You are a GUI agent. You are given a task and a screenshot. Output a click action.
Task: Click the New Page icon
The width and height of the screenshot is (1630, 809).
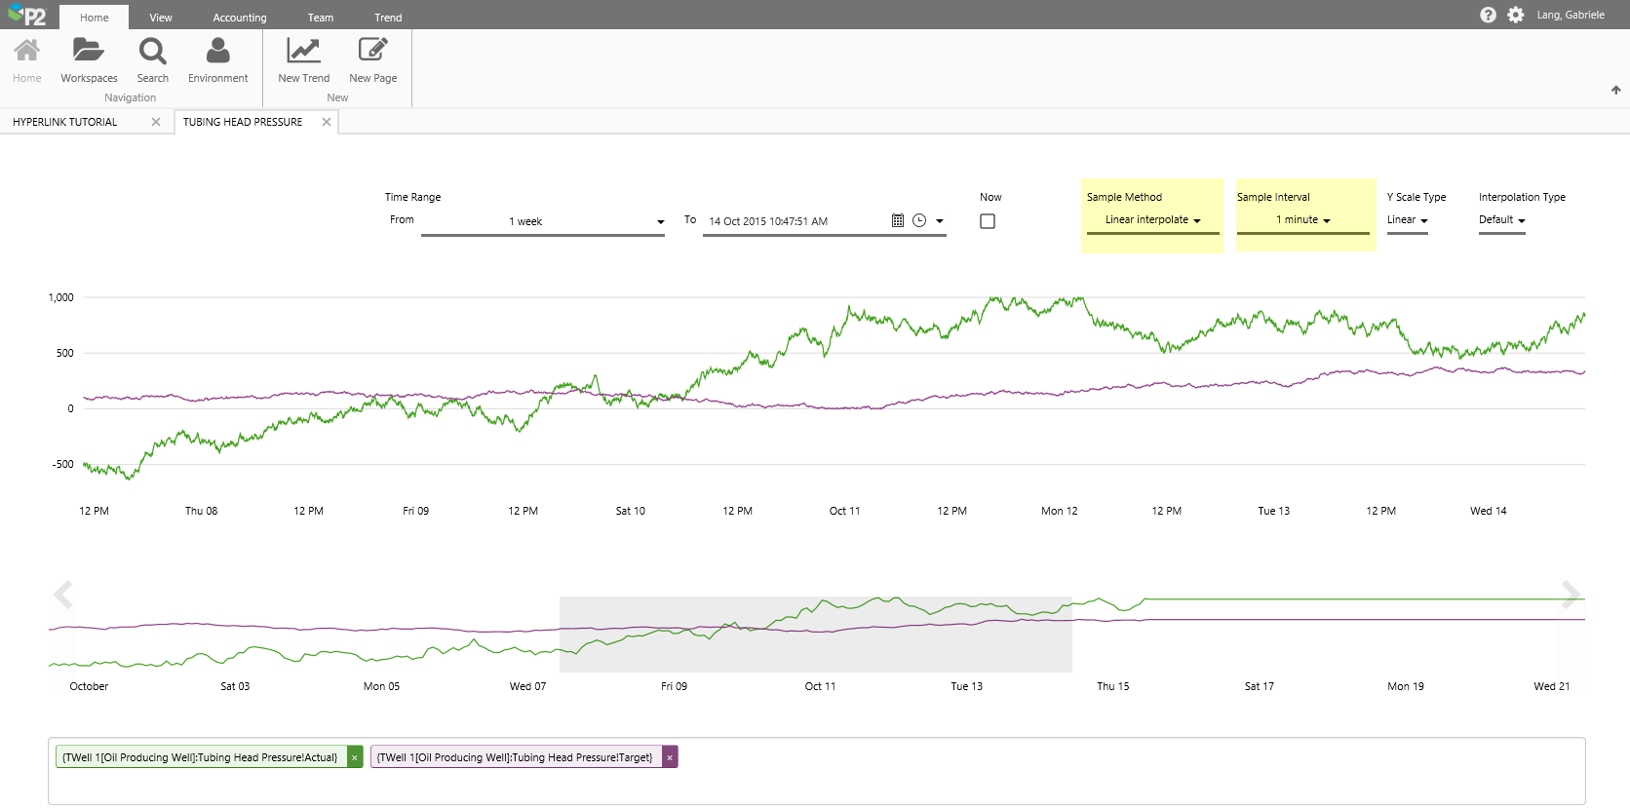click(x=372, y=51)
